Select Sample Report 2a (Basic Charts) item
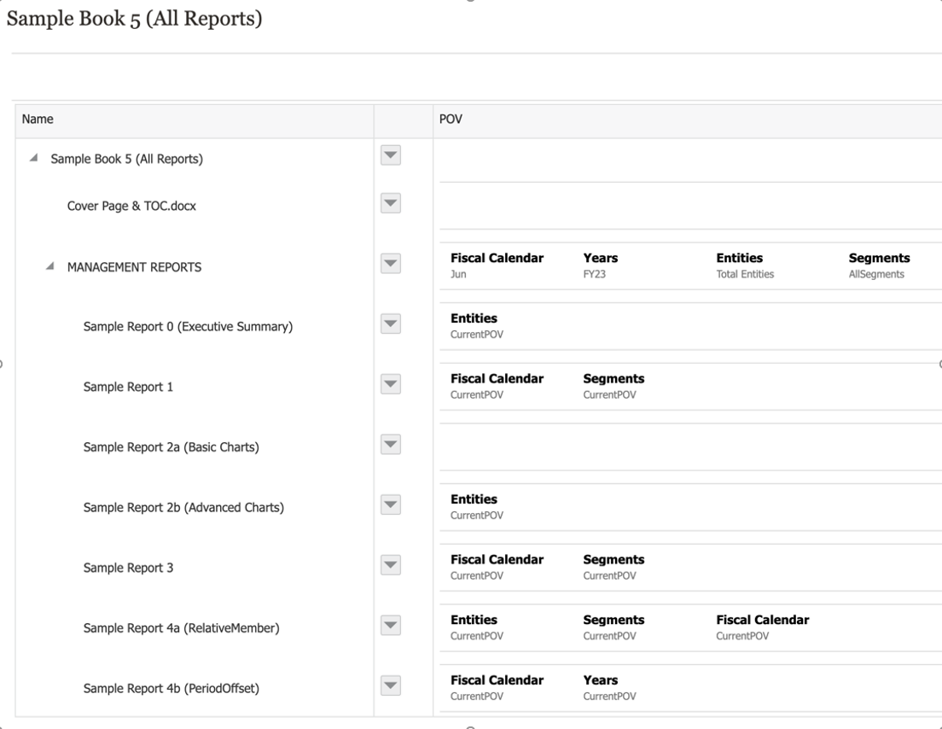942x729 pixels. coord(171,447)
